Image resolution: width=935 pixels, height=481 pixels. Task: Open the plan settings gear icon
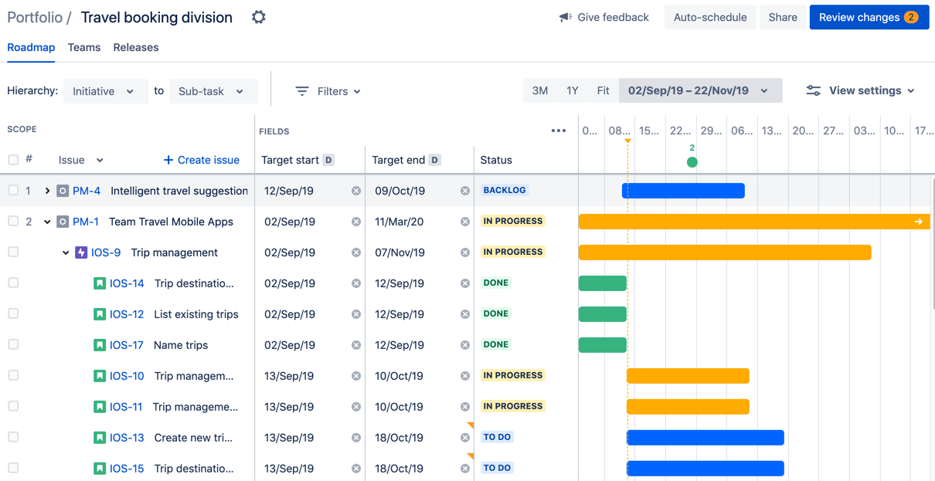[x=259, y=17]
